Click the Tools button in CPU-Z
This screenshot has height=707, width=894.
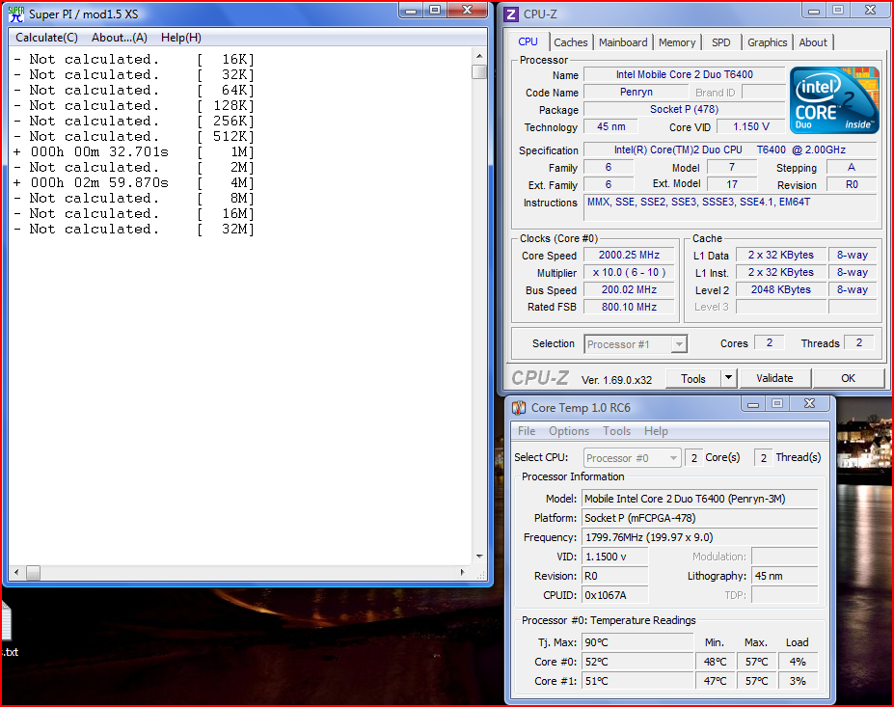click(x=692, y=379)
